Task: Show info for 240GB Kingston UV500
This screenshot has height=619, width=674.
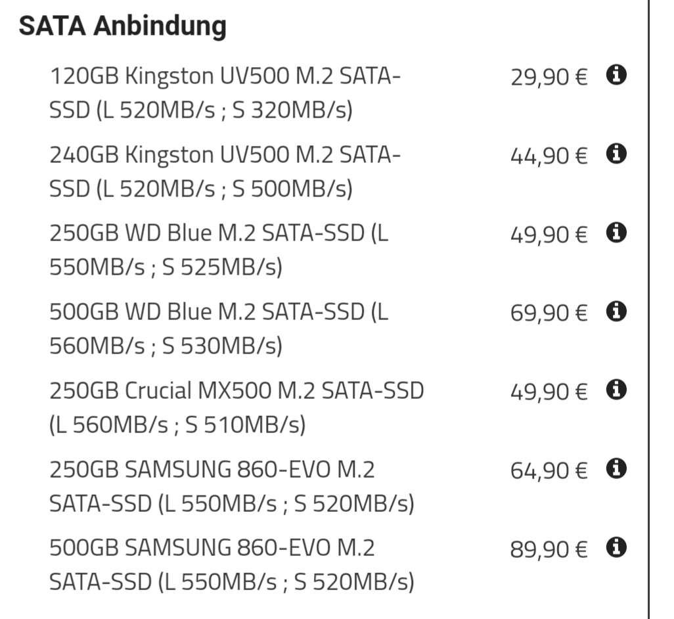Action: (x=616, y=154)
